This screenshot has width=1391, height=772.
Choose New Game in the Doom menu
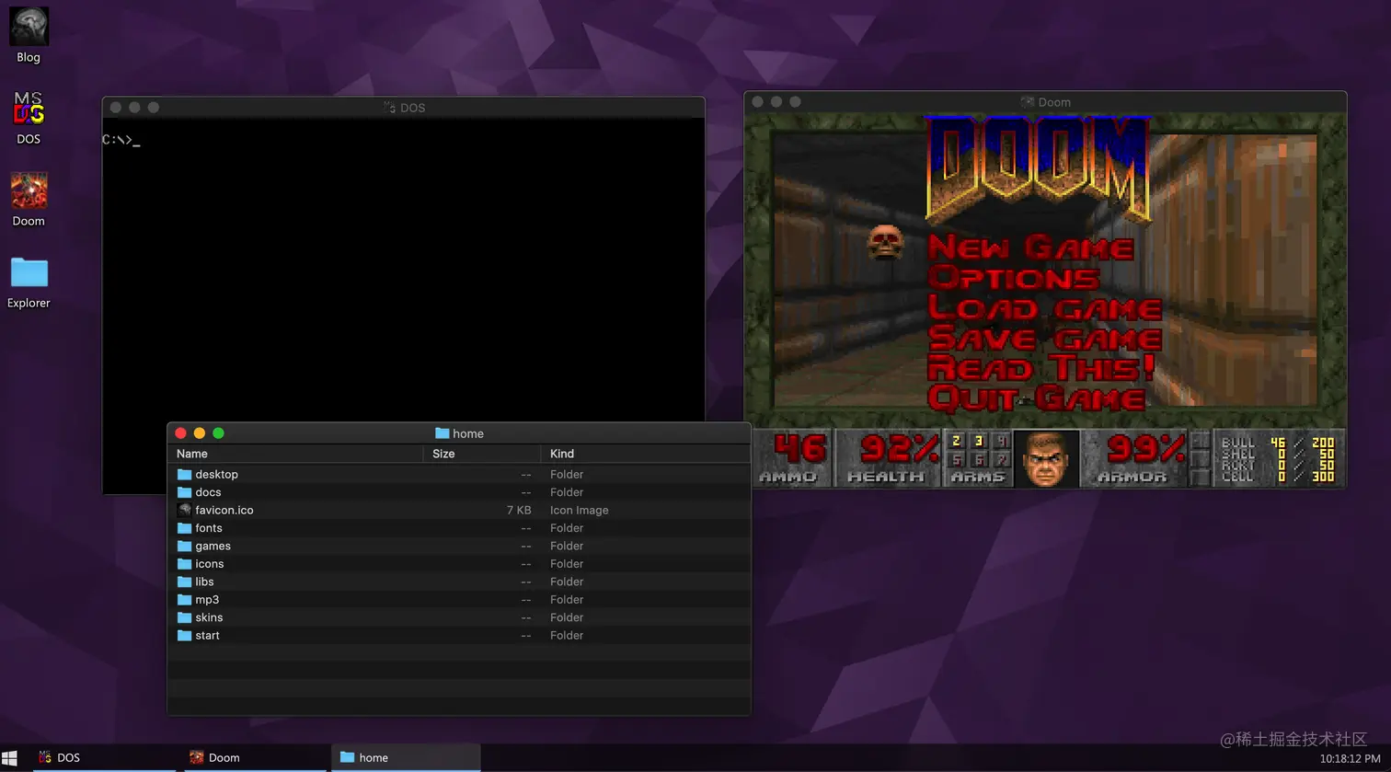(1030, 248)
